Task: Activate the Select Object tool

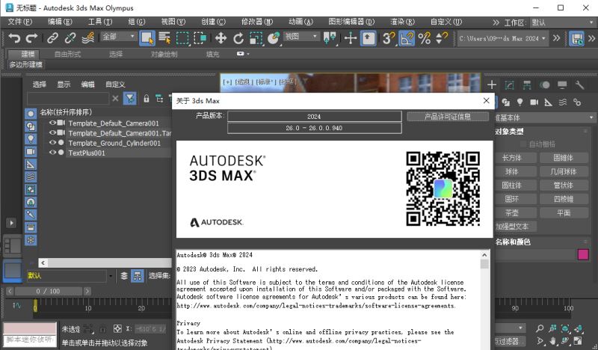Action: pyautogui.click(x=147, y=38)
